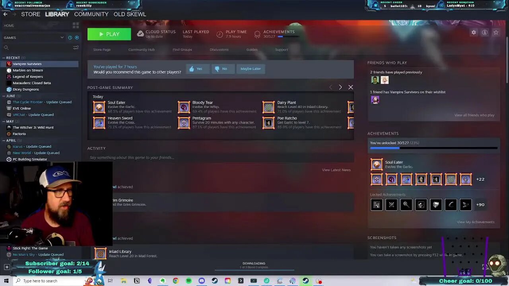Image resolution: width=509 pixels, height=286 pixels.
Task: Expand the +90 locked achievements
Action: pyautogui.click(x=480, y=205)
